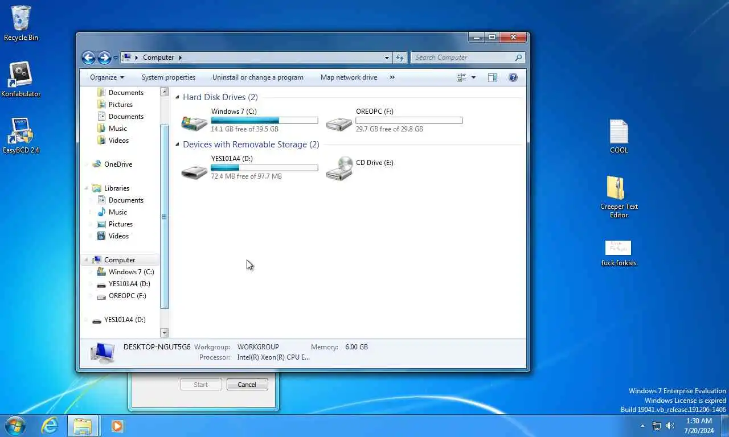Launch Internet Explorer from taskbar
The width and height of the screenshot is (729, 437).
[x=50, y=426]
